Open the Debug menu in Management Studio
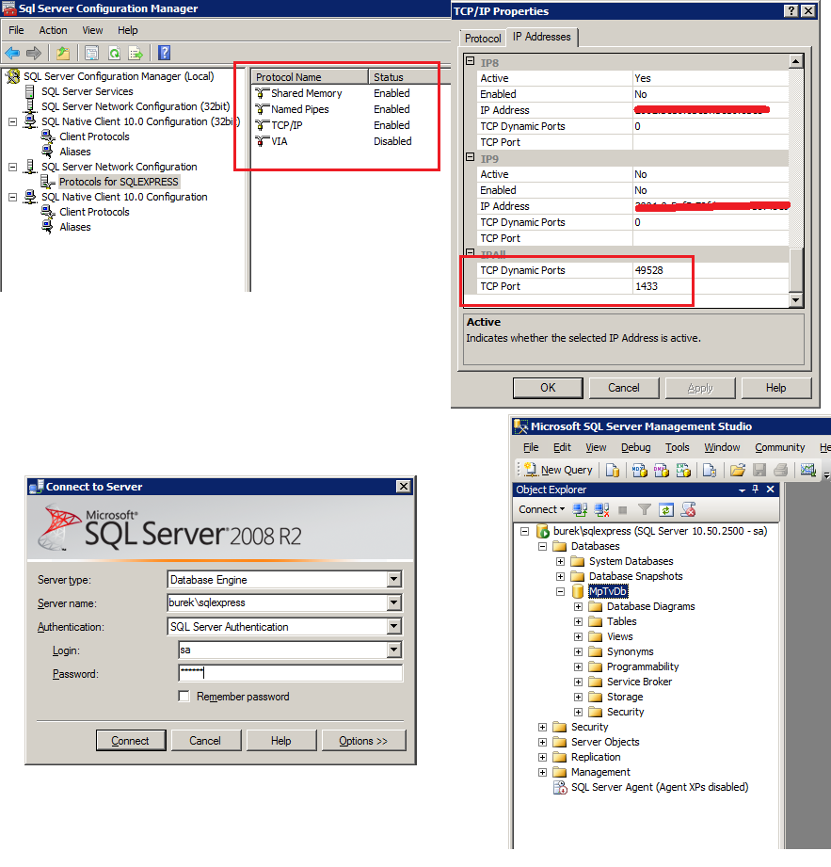The width and height of the screenshot is (831, 867). point(636,447)
